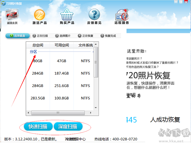
Task: Open 反馈意见 question mark icon
Action: (x=94, y=14)
